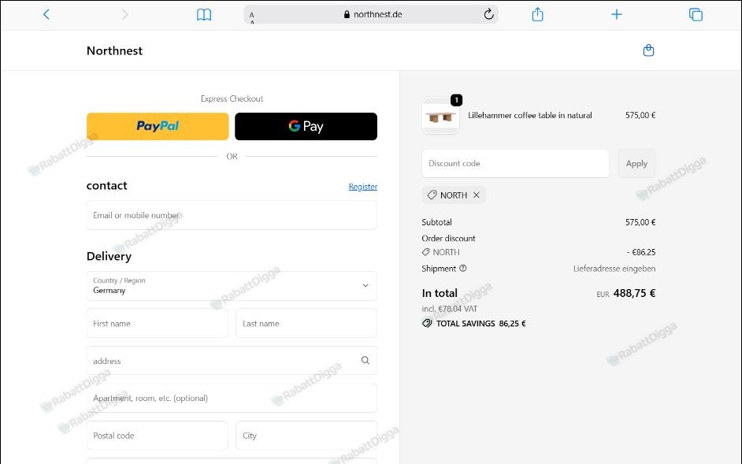Click the Subtotal 575,00 € value
742x464 pixels.
click(640, 222)
